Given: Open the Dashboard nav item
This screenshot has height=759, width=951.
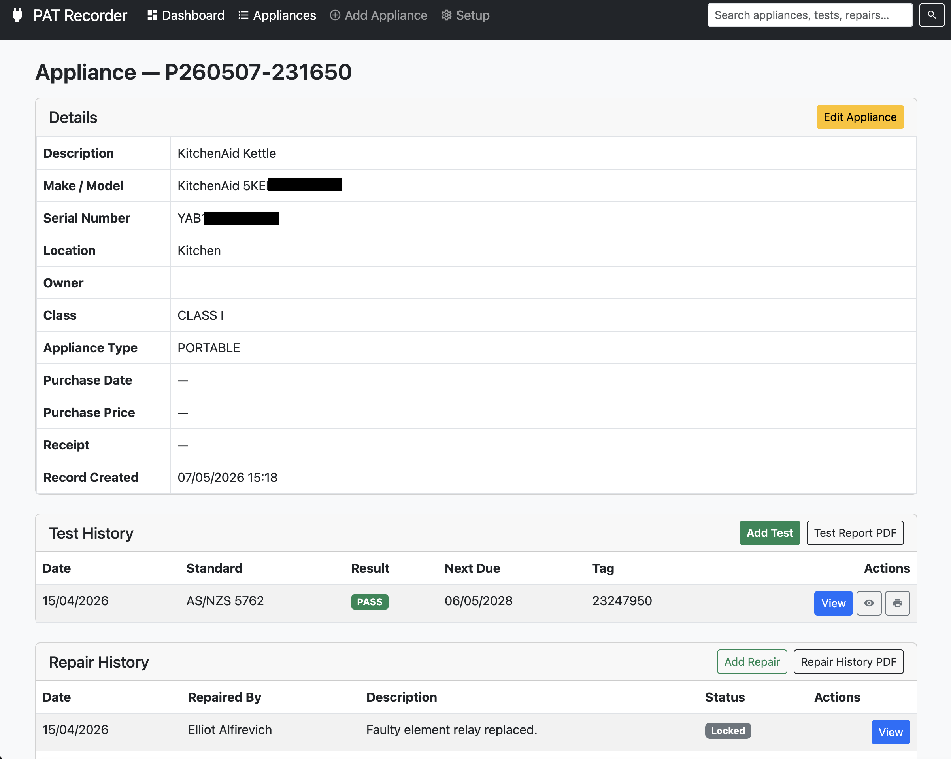Looking at the screenshot, I should coord(186,15).
